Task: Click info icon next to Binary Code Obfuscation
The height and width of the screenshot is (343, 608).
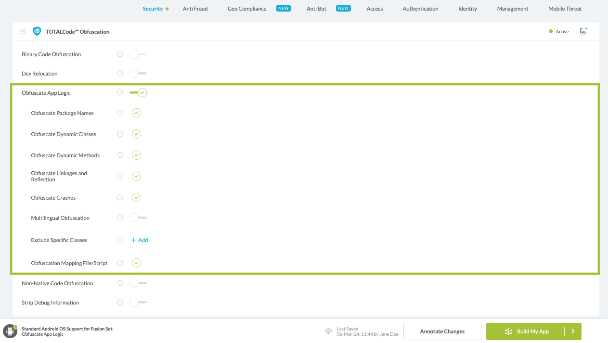Action: tap(120, 54)
